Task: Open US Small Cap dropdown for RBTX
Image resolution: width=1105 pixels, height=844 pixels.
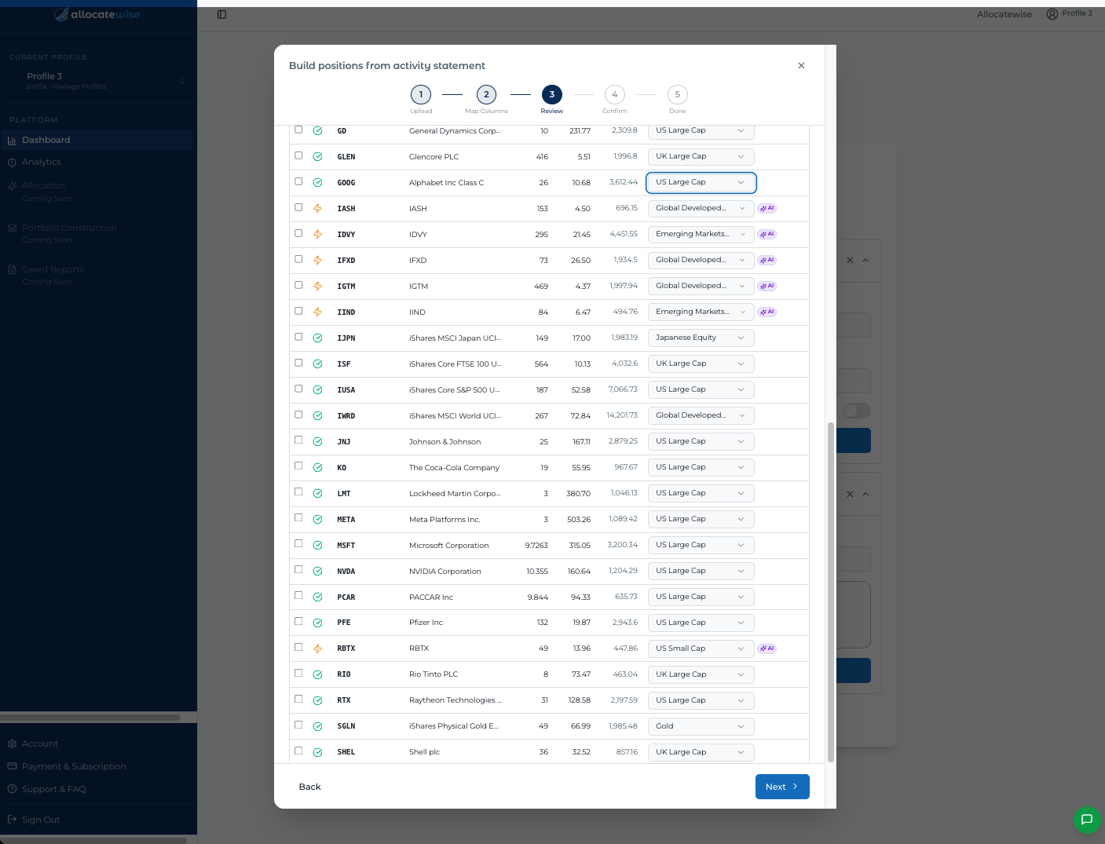Action: point(701,649)
